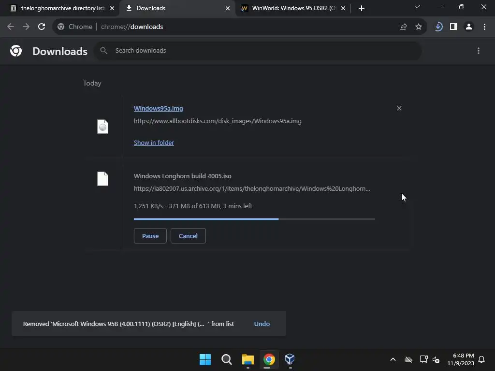Open File Explorer from the taskbar
495x371 pixels.
click(x=248, y=359)
